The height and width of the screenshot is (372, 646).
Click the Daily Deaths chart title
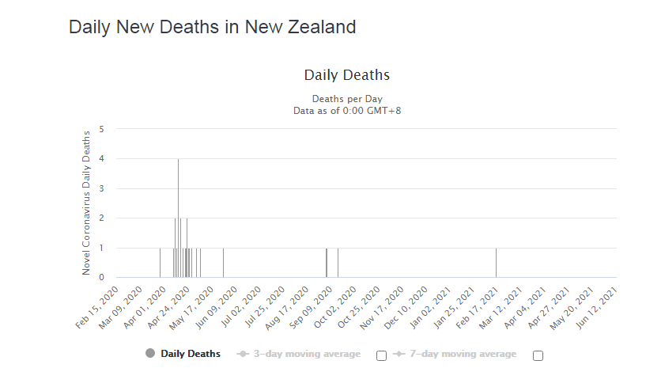346,75
